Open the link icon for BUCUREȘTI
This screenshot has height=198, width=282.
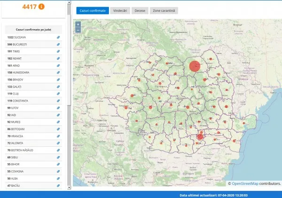[x=58, y=45]
